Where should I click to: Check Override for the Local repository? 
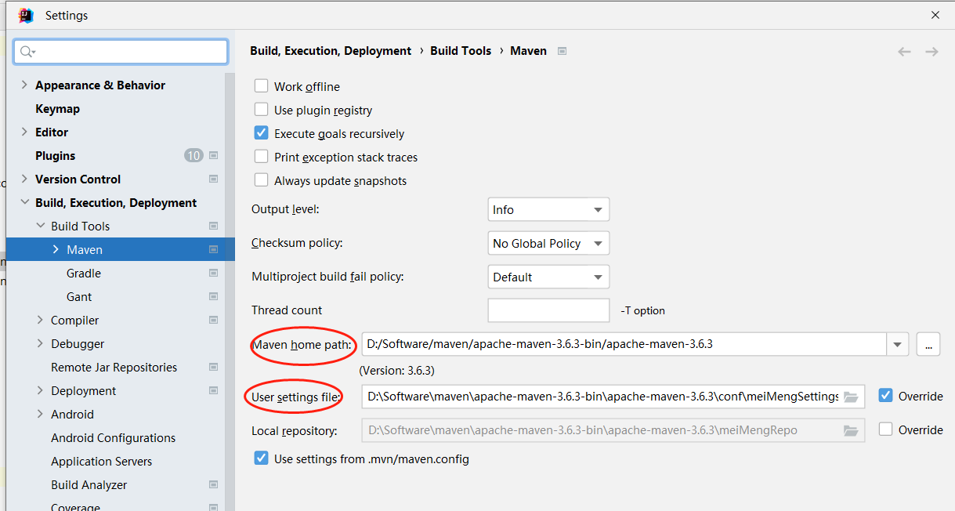click(x=886, y=429)
